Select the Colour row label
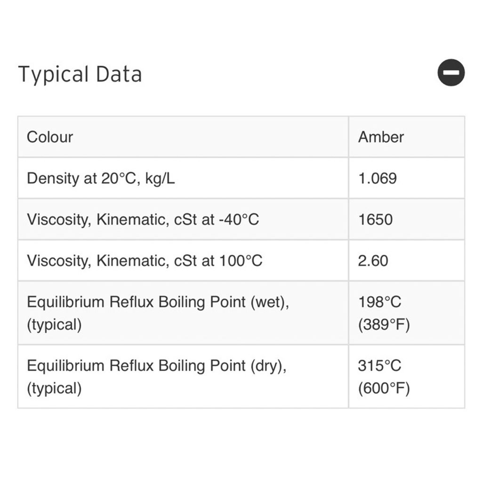The height and width of the screenshot is (482, 482). (x=50, y=137)
